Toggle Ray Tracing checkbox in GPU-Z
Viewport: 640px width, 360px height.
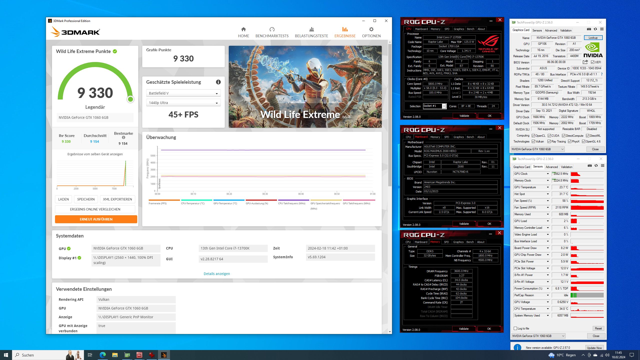549,141
